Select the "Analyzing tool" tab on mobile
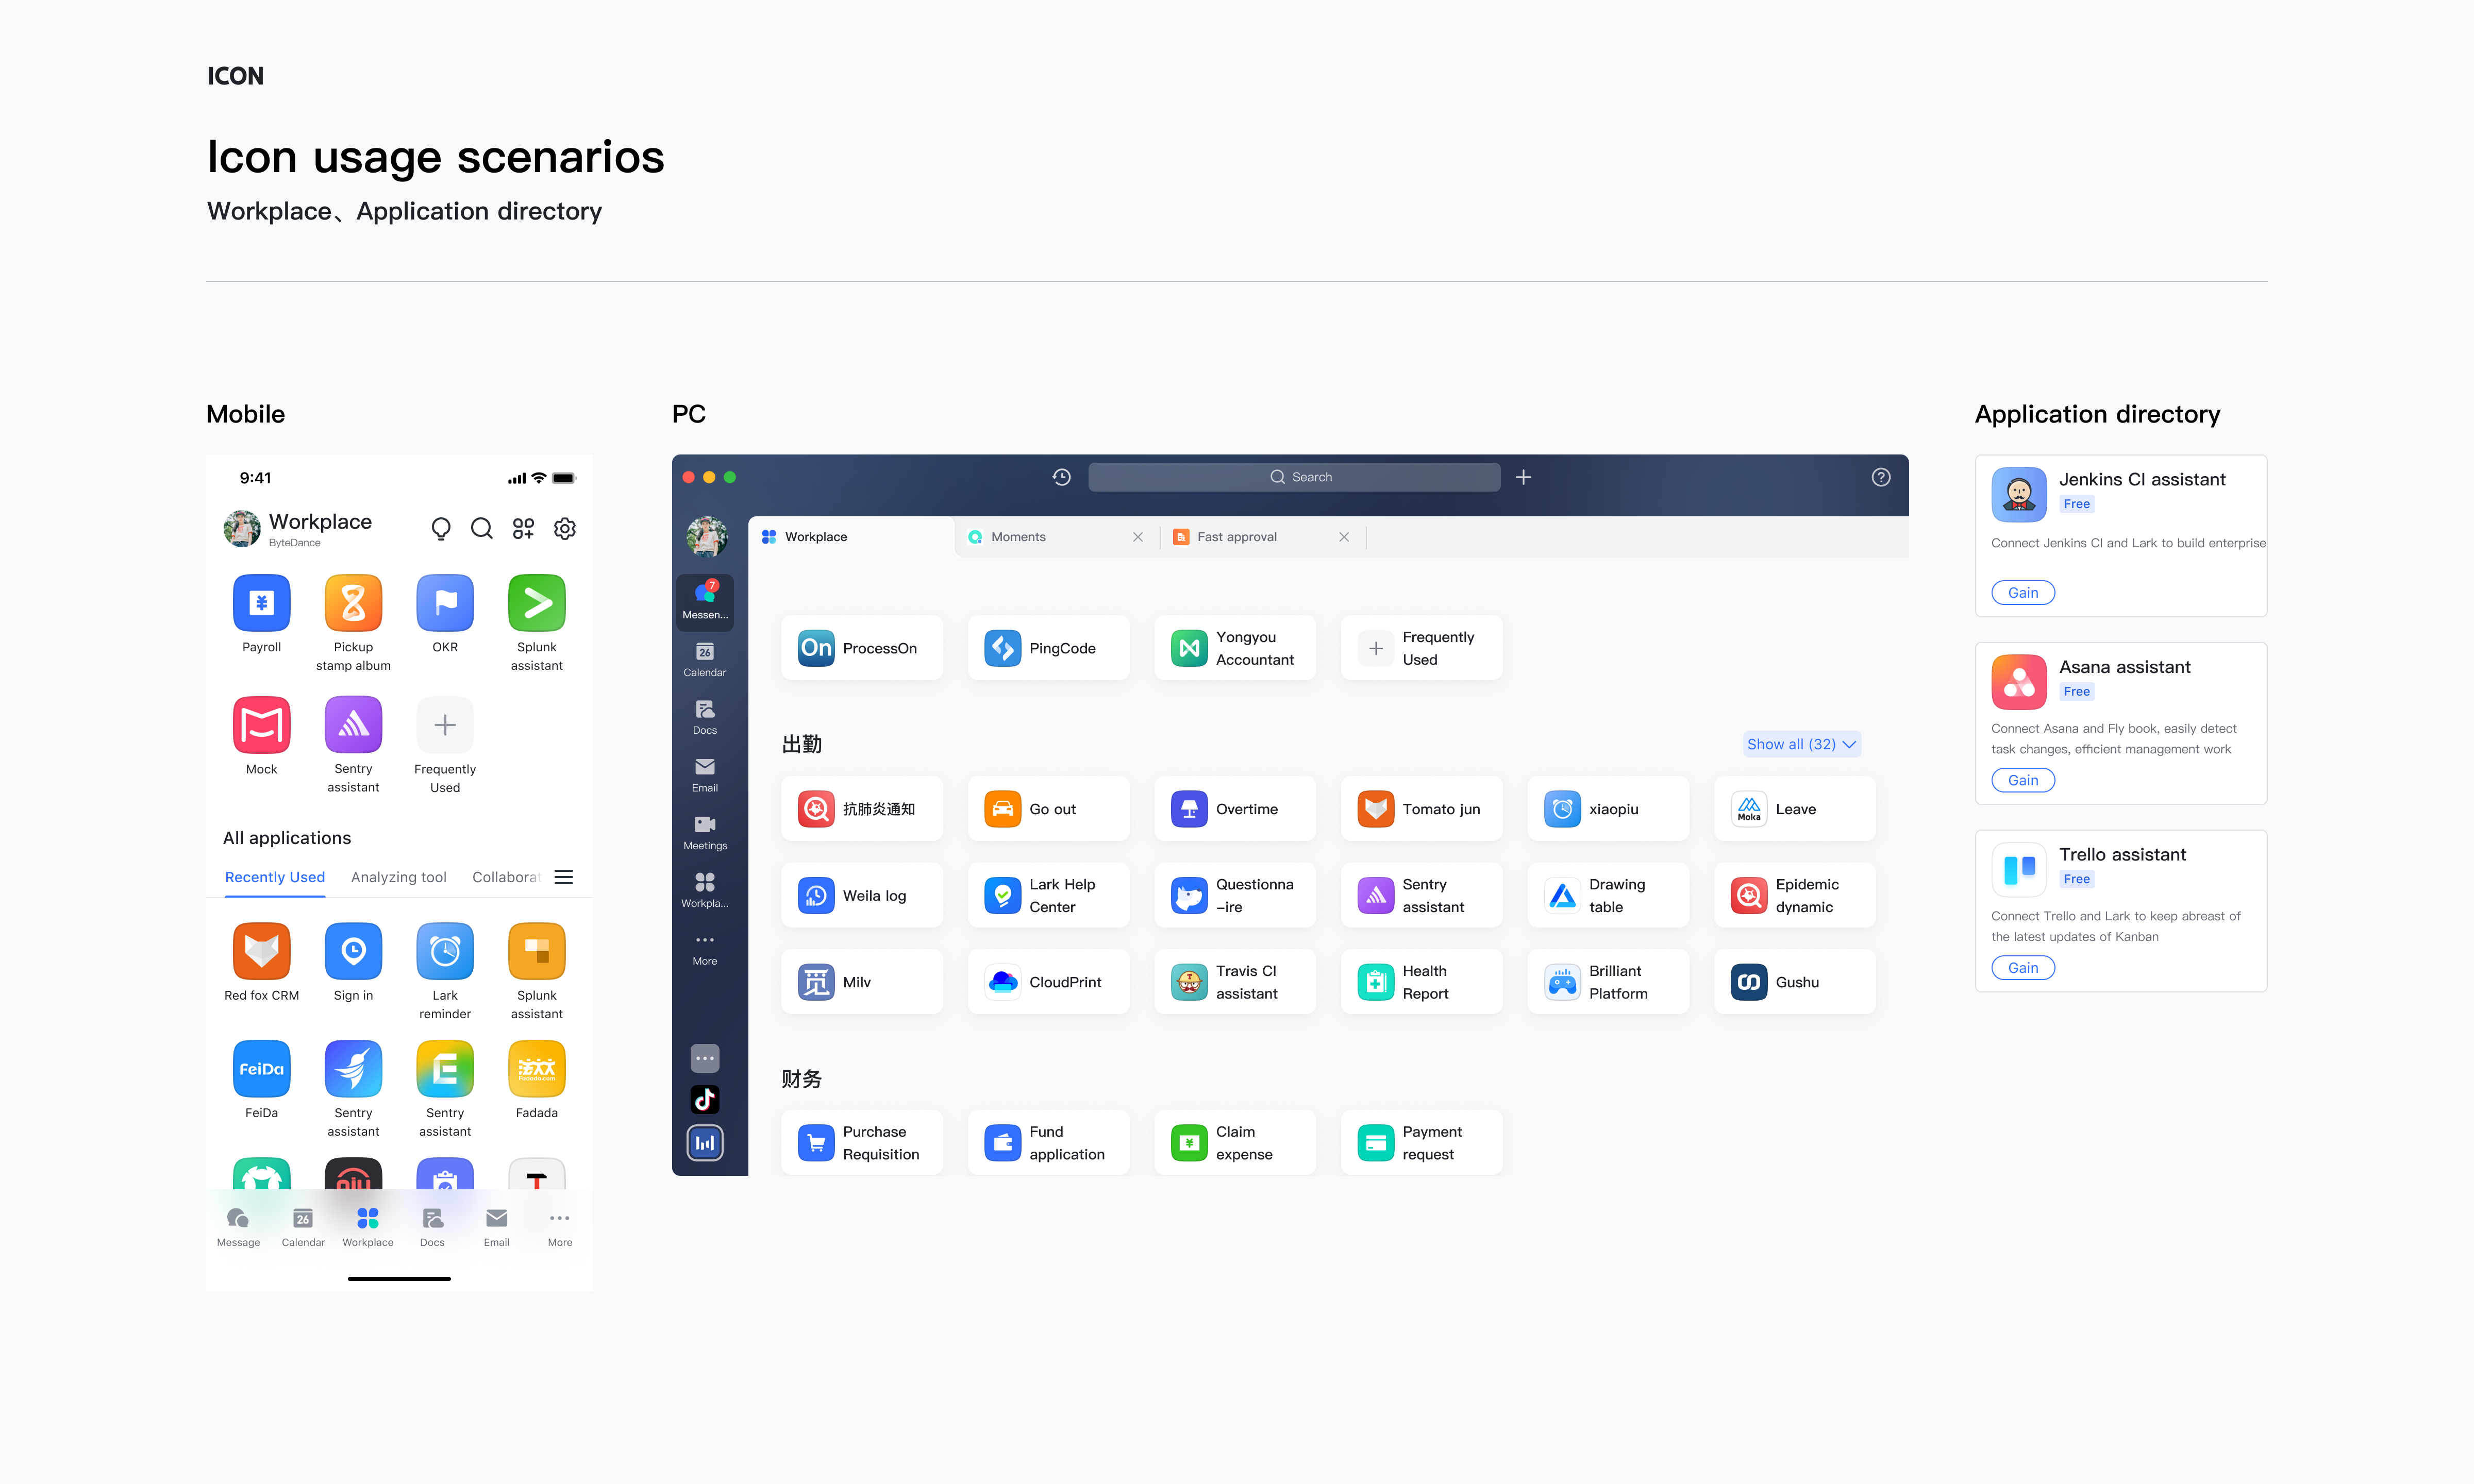Viewport: 2474px width, 1484px height. click(x=398, y=877)
